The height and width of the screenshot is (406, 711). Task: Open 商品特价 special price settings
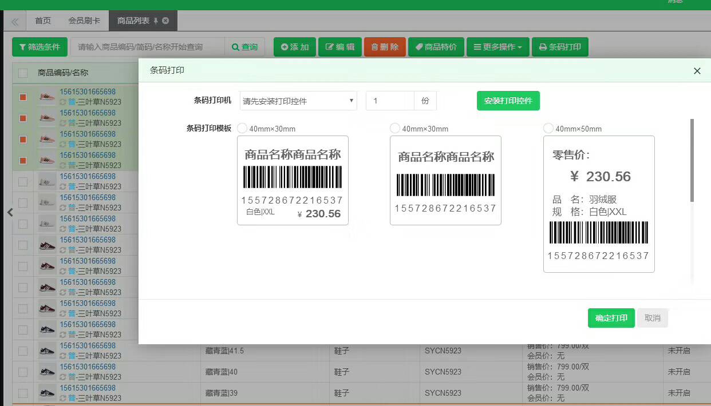[x=436, y=47]
